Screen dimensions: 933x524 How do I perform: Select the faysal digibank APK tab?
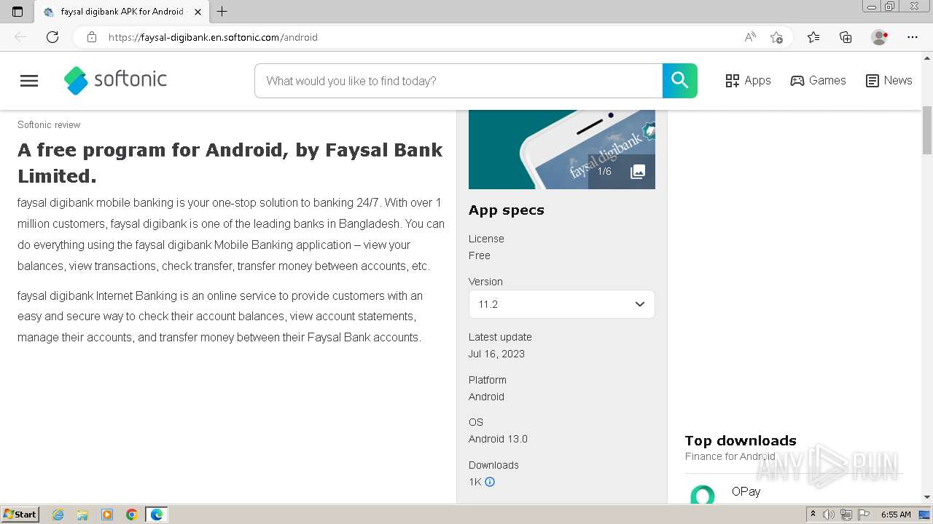[122, 12]
